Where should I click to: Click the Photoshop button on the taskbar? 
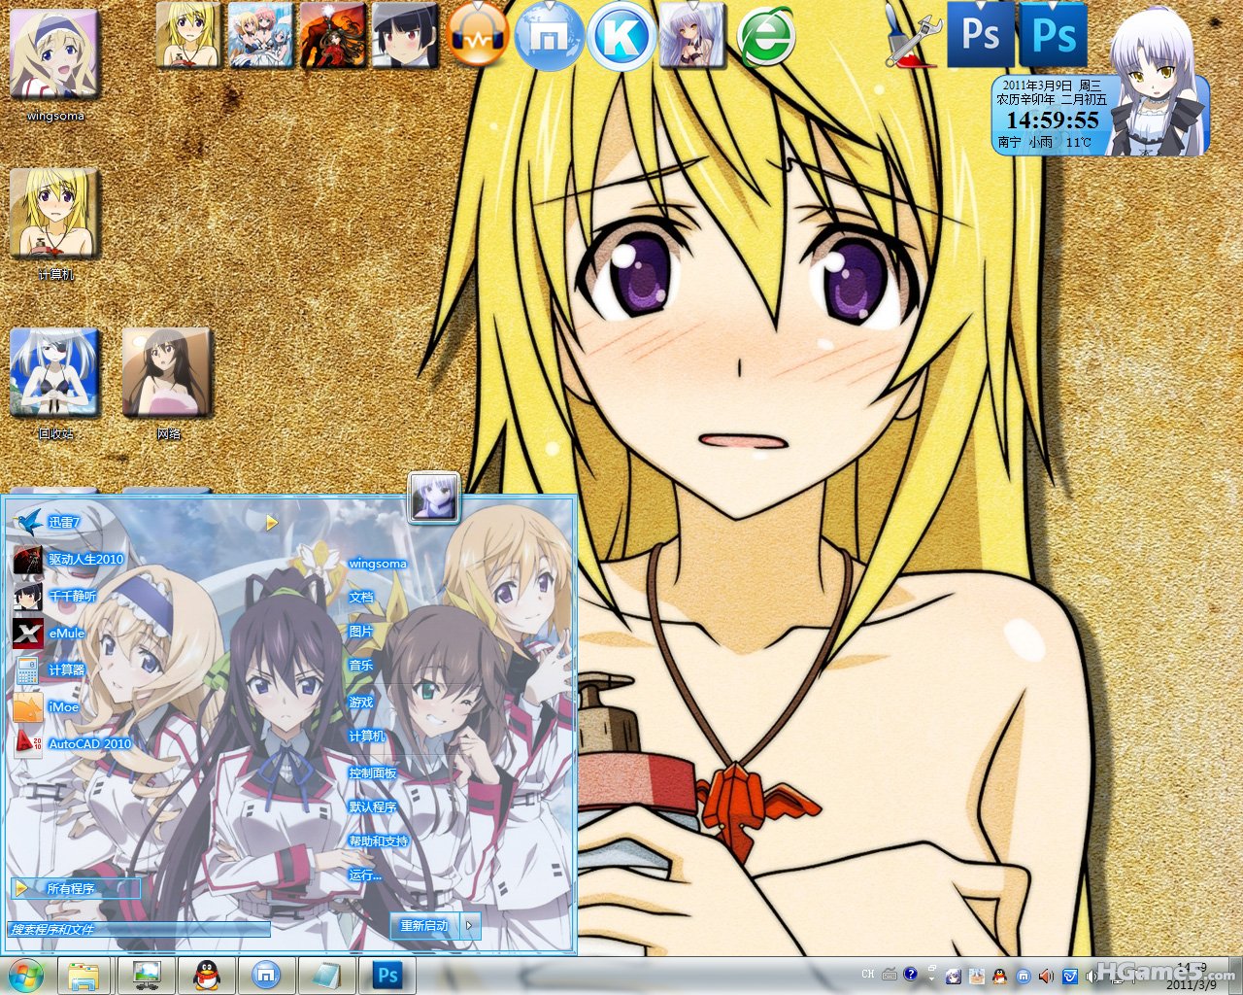click(387, 975)
